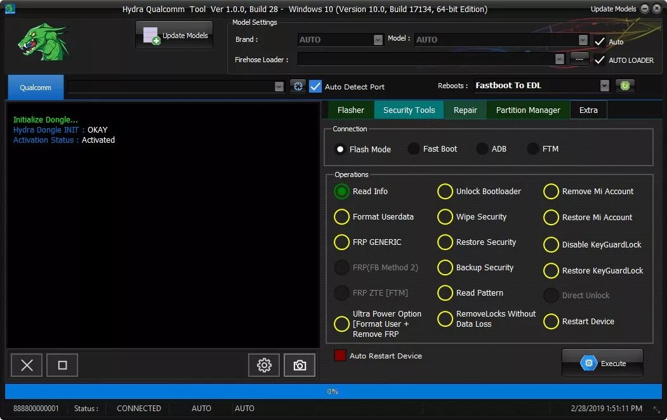Click the green dragon logo
667x420 pixels.
tap(44, 42)
